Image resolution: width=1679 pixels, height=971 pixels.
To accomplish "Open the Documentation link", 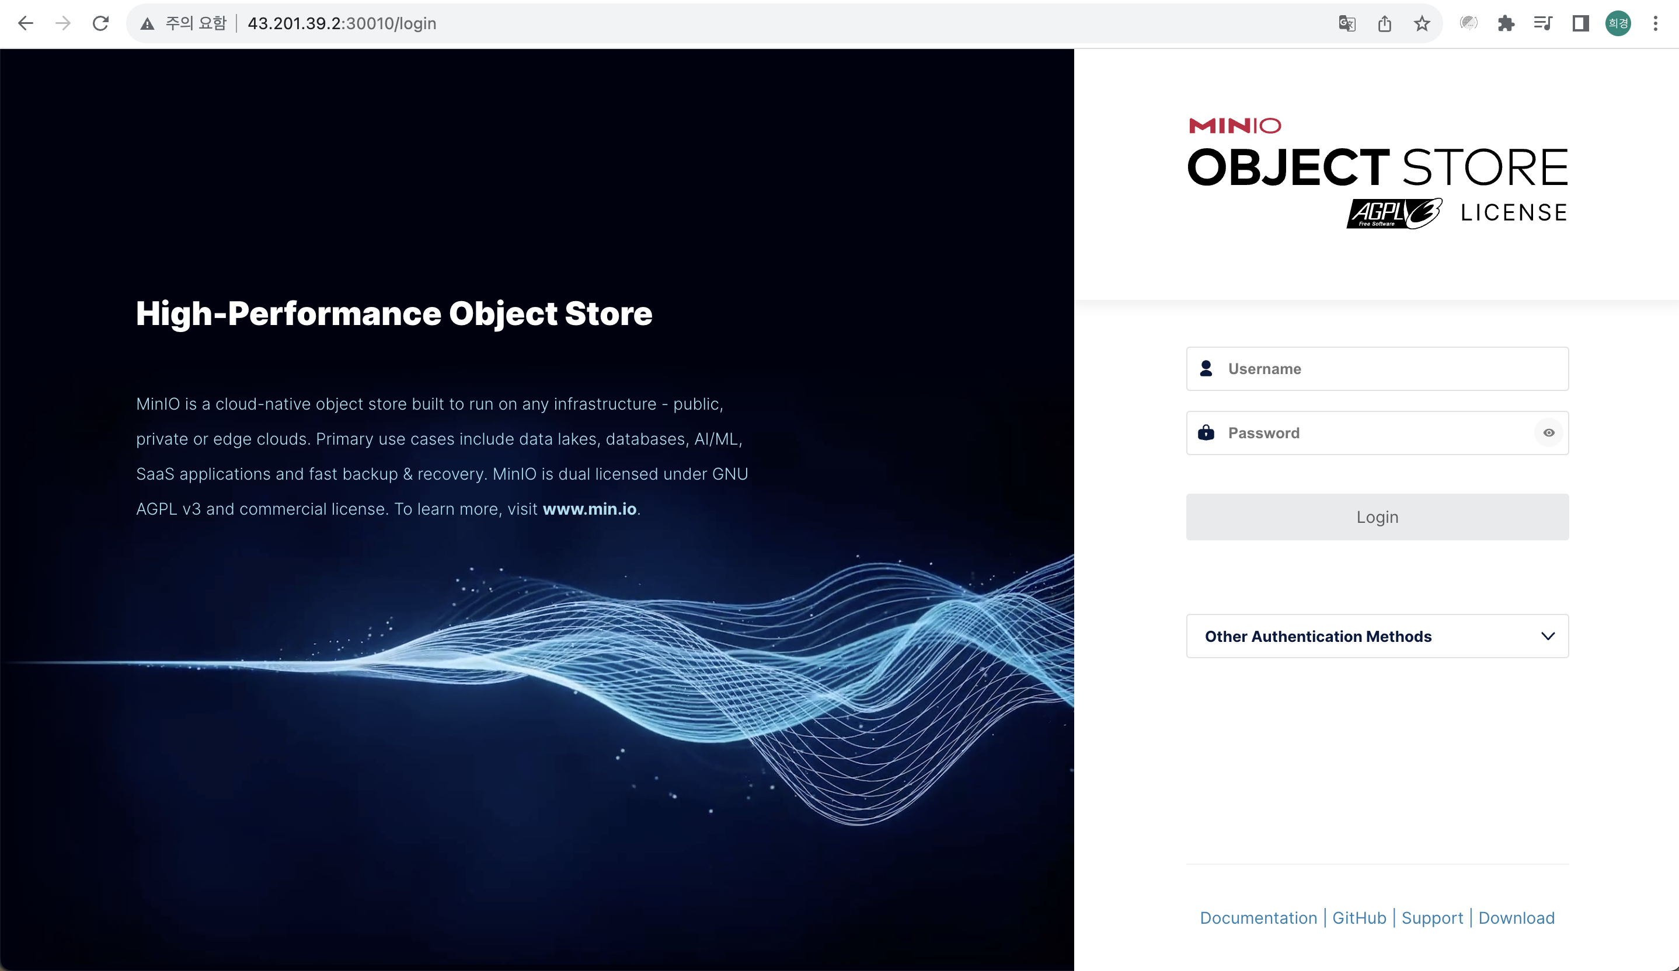I will [x=1258, y=918].
